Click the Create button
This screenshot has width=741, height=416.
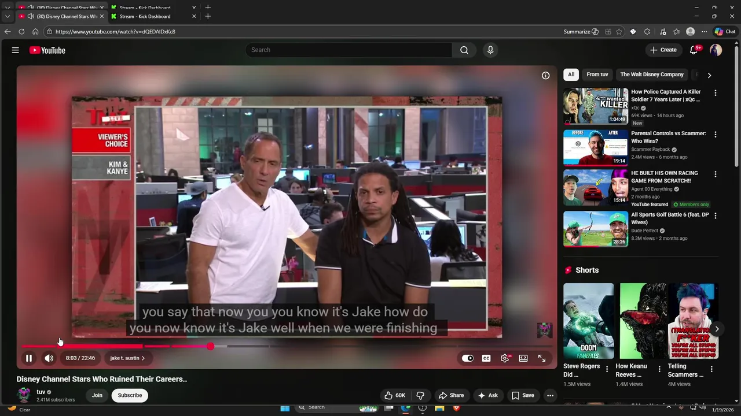[663, 50]
